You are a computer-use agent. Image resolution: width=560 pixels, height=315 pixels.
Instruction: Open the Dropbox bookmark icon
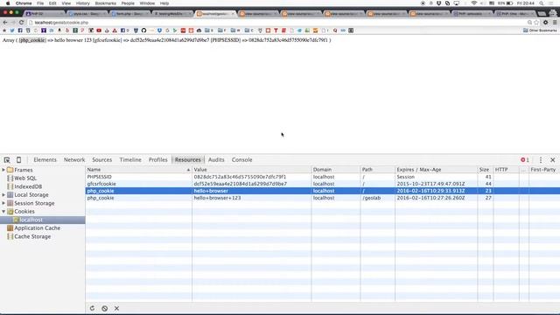(159, 31)
